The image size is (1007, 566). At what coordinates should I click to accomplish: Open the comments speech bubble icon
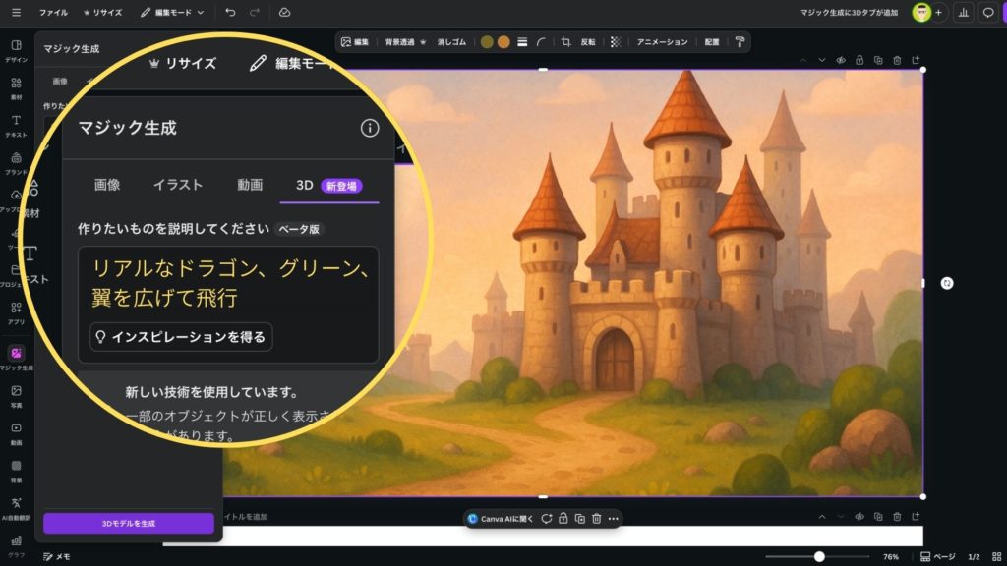click(x=988, y=13)
